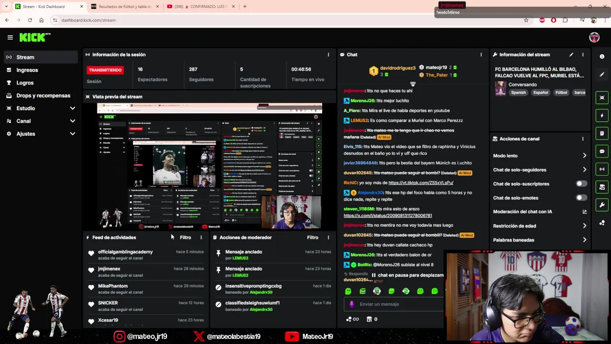Toggle the lightning activity feed icon in sidebar
This screenshot has width=611, height=344.
602,116
